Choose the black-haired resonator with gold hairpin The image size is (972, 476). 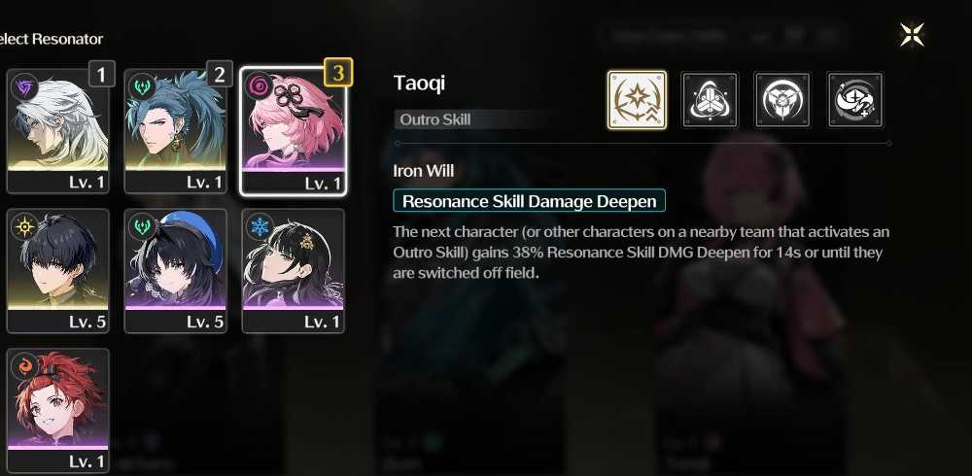(x=294, y=271)
